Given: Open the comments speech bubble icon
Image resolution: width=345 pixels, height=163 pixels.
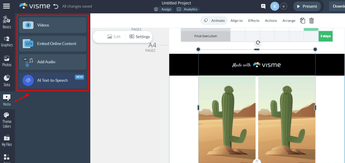Looking at the screenshot, I should point(263,6).
